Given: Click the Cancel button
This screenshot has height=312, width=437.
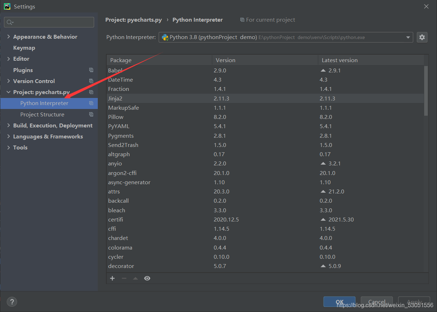Looking at the screenshot, I should (377, 302).
